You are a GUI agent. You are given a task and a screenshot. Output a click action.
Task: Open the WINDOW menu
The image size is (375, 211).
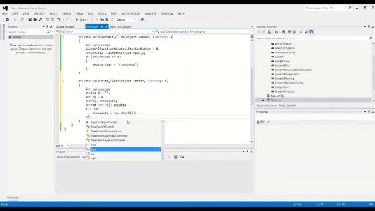pyautogui.click(x=167, y=14)
